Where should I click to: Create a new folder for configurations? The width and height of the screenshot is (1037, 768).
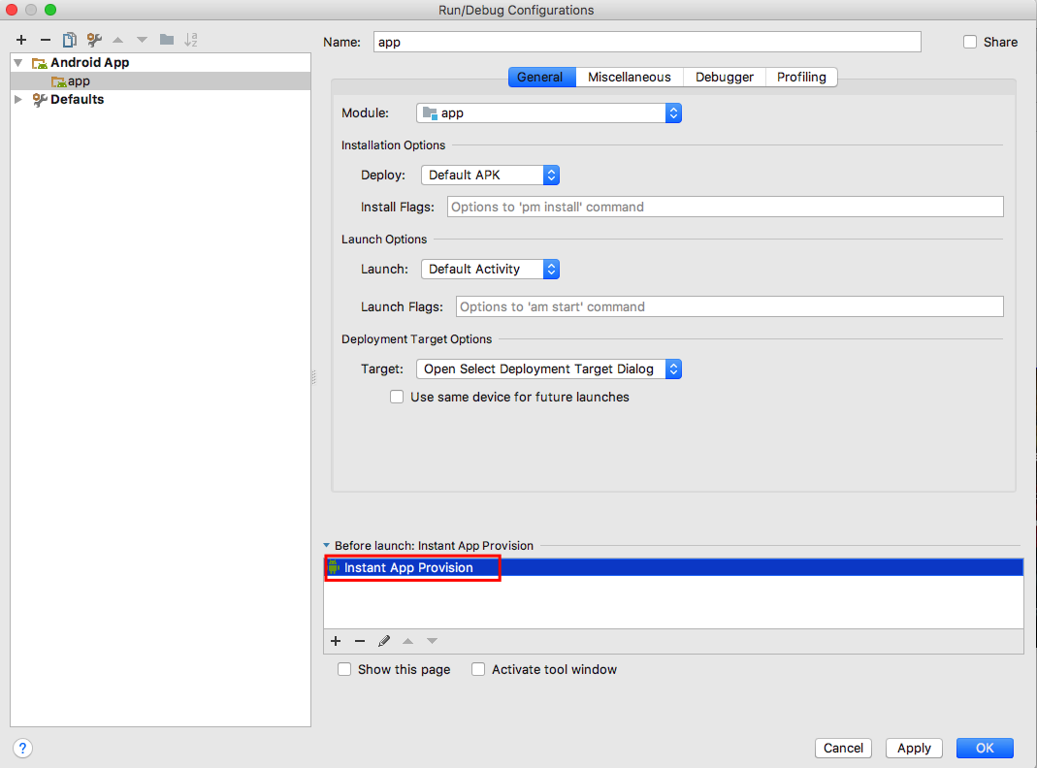[x=167, y=40]
